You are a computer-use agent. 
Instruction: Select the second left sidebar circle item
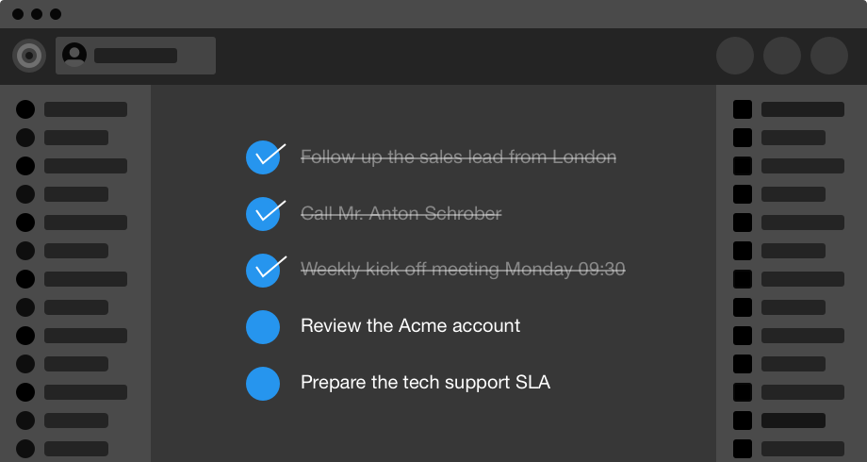tap(25, 138)
